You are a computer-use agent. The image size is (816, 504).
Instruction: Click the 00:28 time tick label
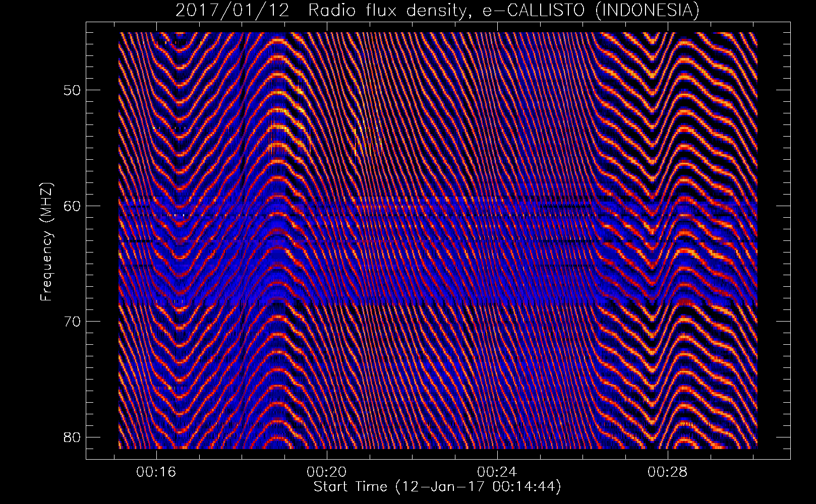click(x=668, y=472)
